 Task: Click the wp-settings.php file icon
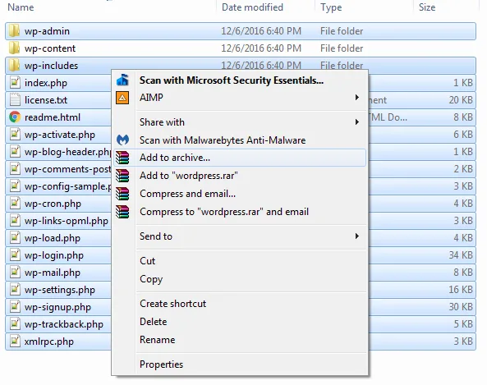[x=15, y=290]
